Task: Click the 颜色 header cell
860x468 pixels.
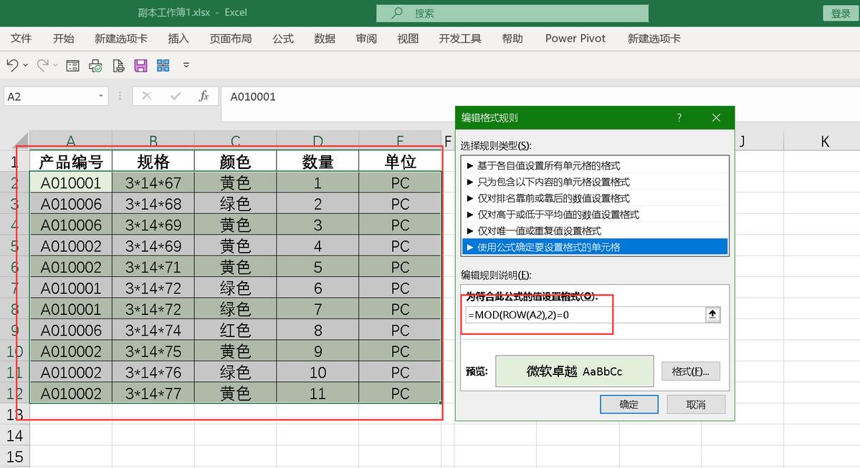Action: pos(235,161)
